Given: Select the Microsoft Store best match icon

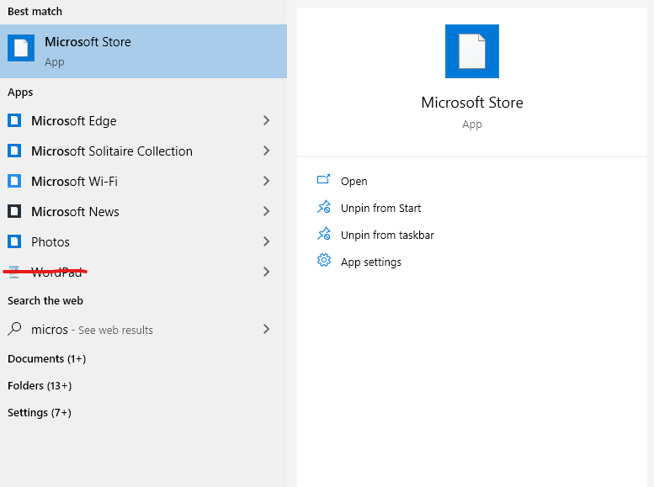Looking at the screenshot, I should point(21,48).
